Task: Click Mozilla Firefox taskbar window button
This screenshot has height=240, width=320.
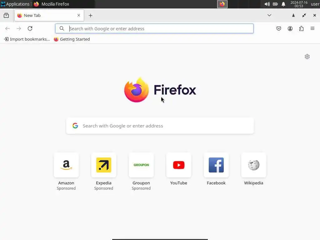Action: pos(63,4)
